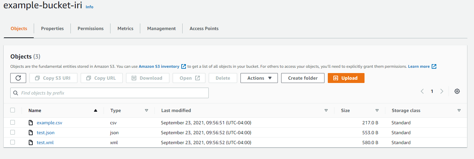Go to previous page arrow
474x159 pixels.
click(x=422, y=92)
